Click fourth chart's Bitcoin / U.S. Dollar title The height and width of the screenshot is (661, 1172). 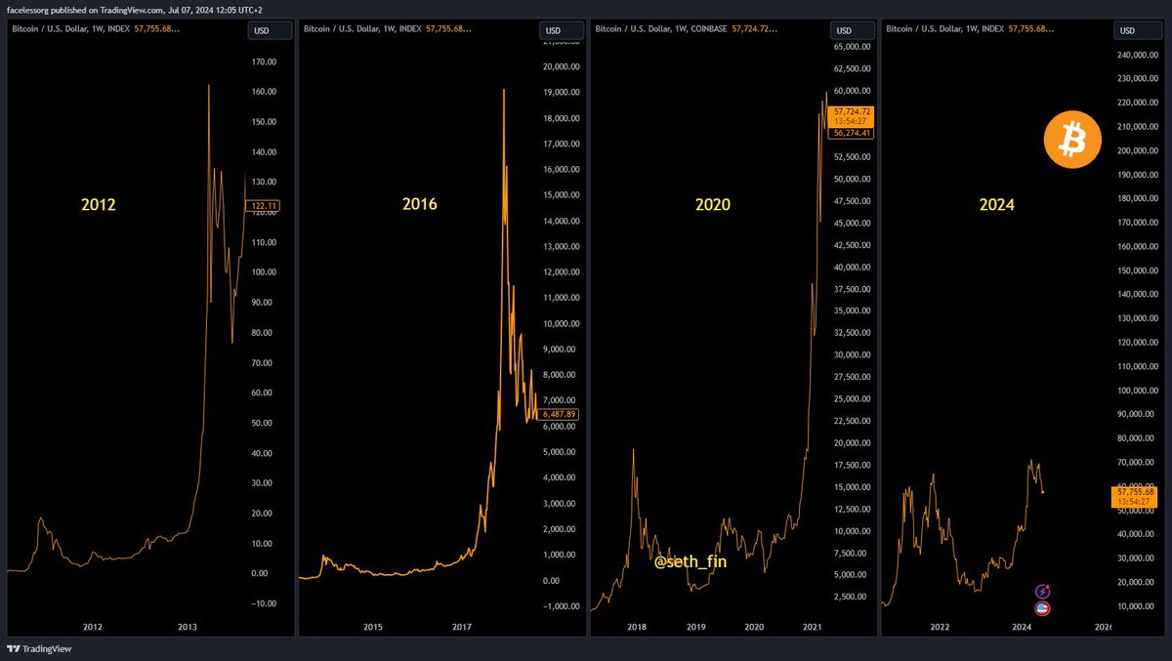[944, 29]
